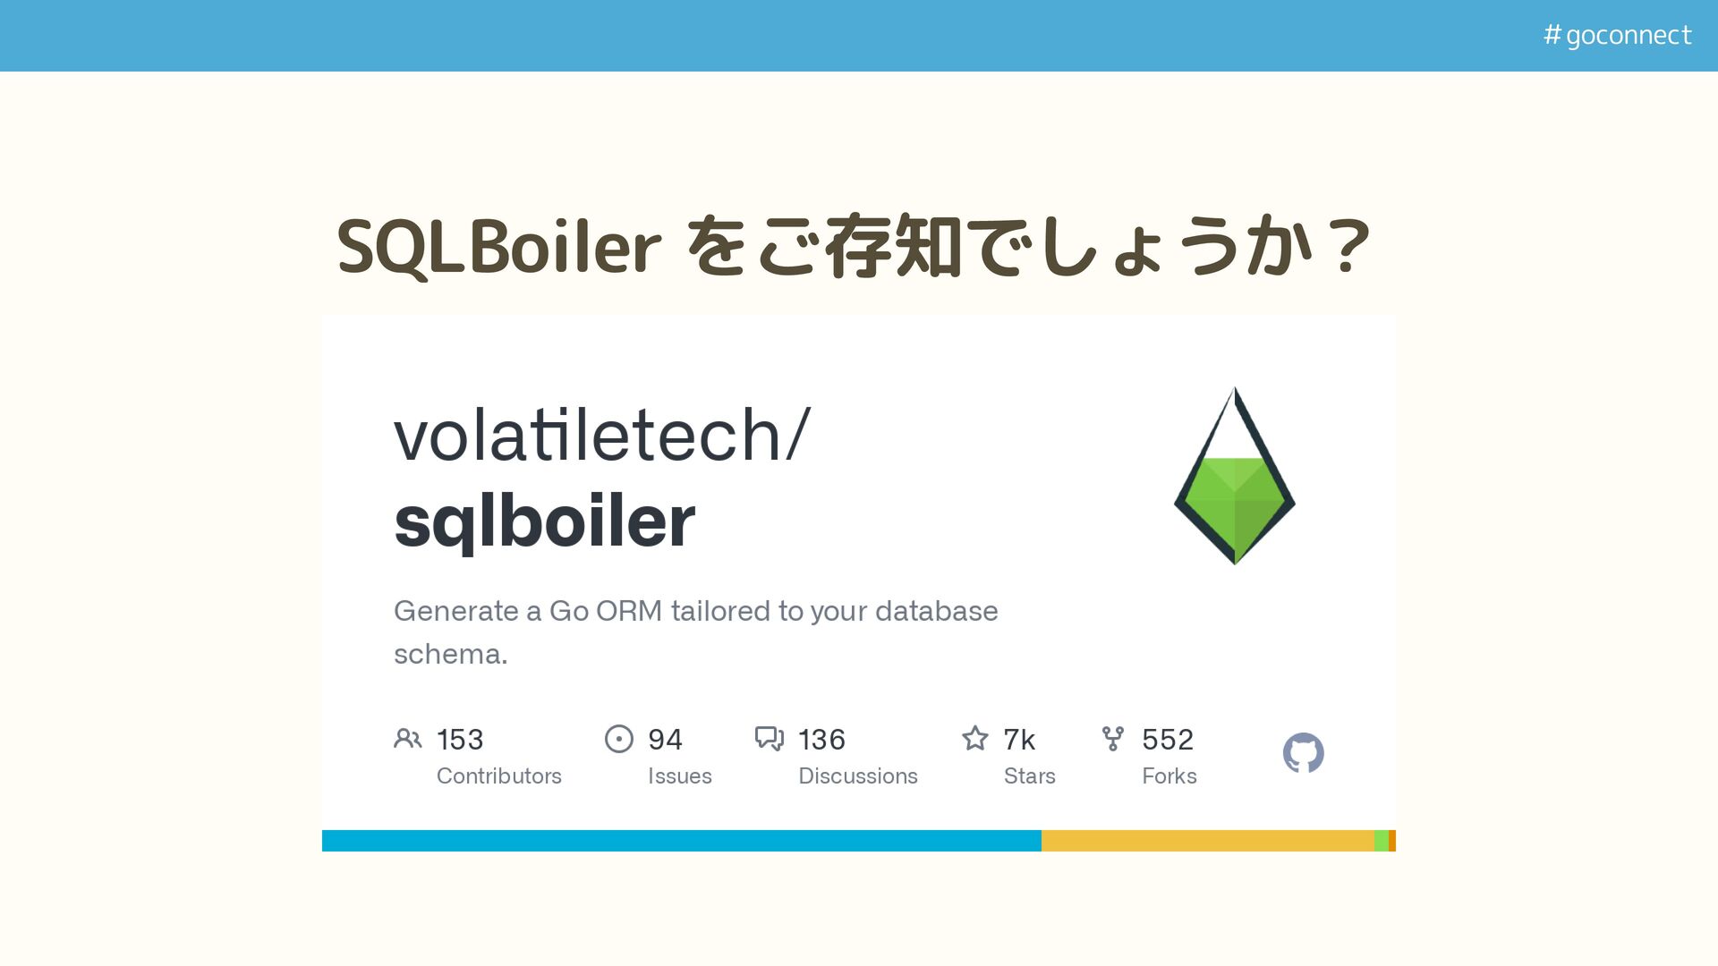Click the blue language bar segment
The height and width of the screenshot is (966, 1718).
click(680, 841)
